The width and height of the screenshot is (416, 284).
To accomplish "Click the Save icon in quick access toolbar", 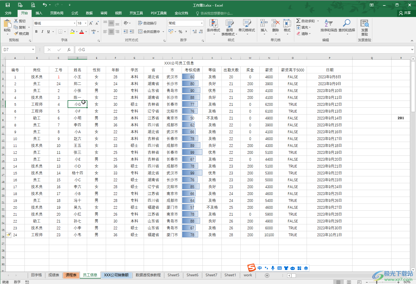I will point(8,5).
